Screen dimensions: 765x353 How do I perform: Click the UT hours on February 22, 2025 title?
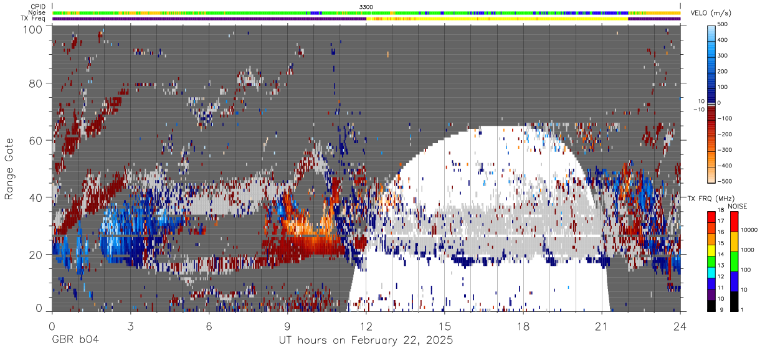click(x=366, y=341)
